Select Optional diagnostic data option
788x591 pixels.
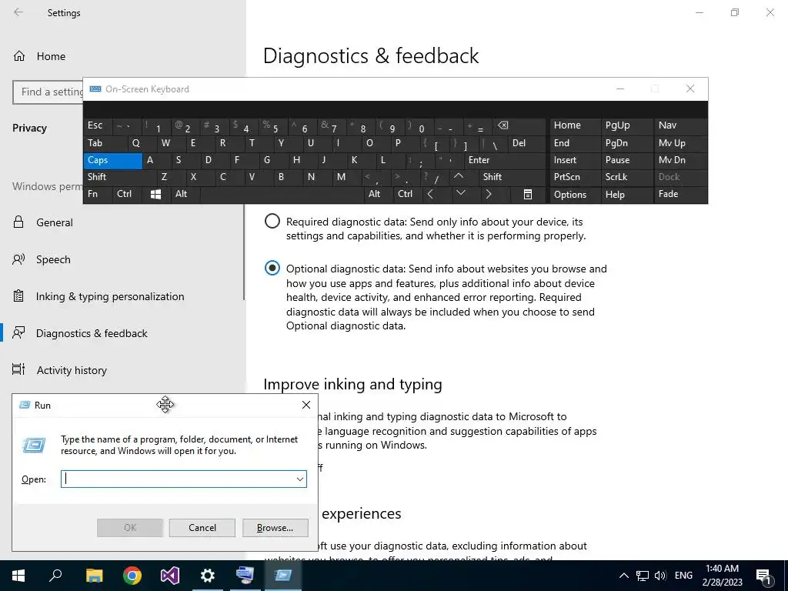[x=272, y=268]
